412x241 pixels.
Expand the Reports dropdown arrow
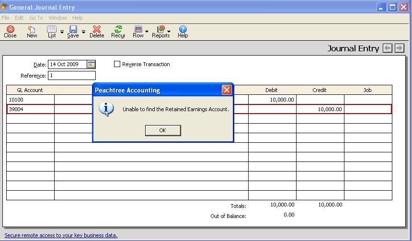(169, 32)
